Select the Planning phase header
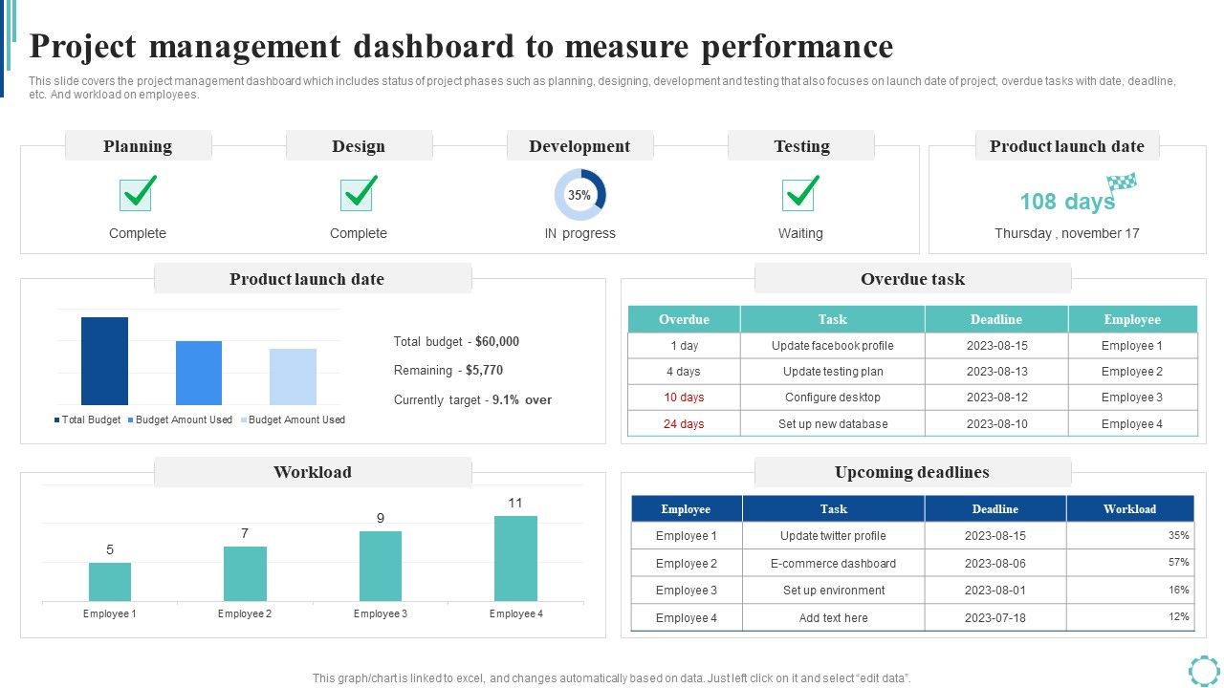 (x=138, y=146)
